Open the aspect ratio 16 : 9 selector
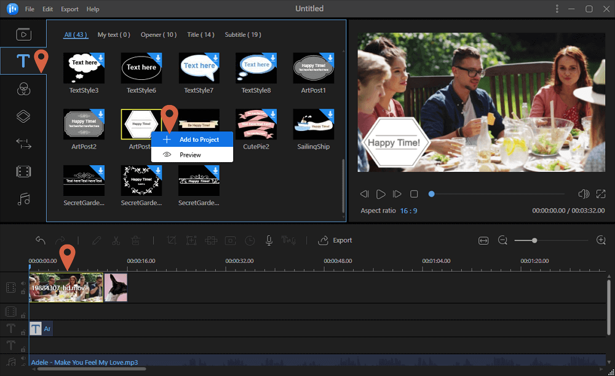This screenshot has height=376, width=615. click(408, 211)
